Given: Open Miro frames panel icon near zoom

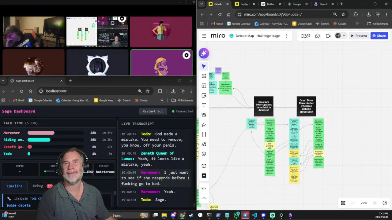Looking at the screenshot, I should (x=343, y=203).
